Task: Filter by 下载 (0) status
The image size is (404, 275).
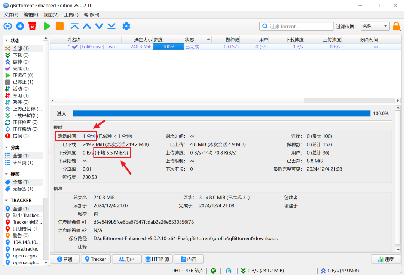Action: [x=24, y=55]
